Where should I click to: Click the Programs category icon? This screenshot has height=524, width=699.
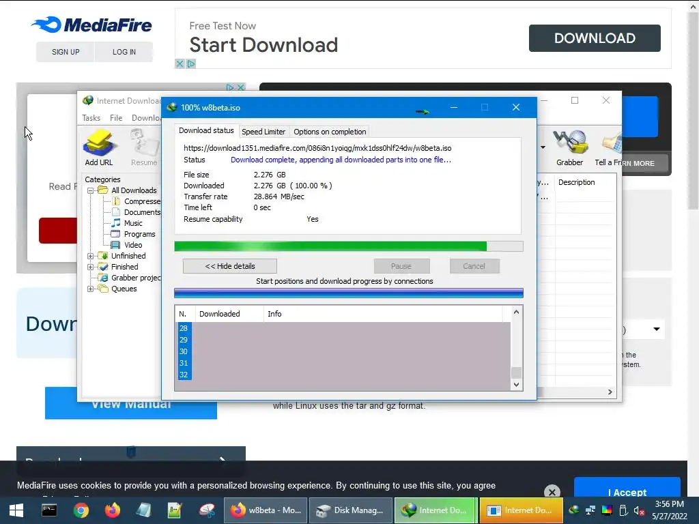(x=115, y=234)
